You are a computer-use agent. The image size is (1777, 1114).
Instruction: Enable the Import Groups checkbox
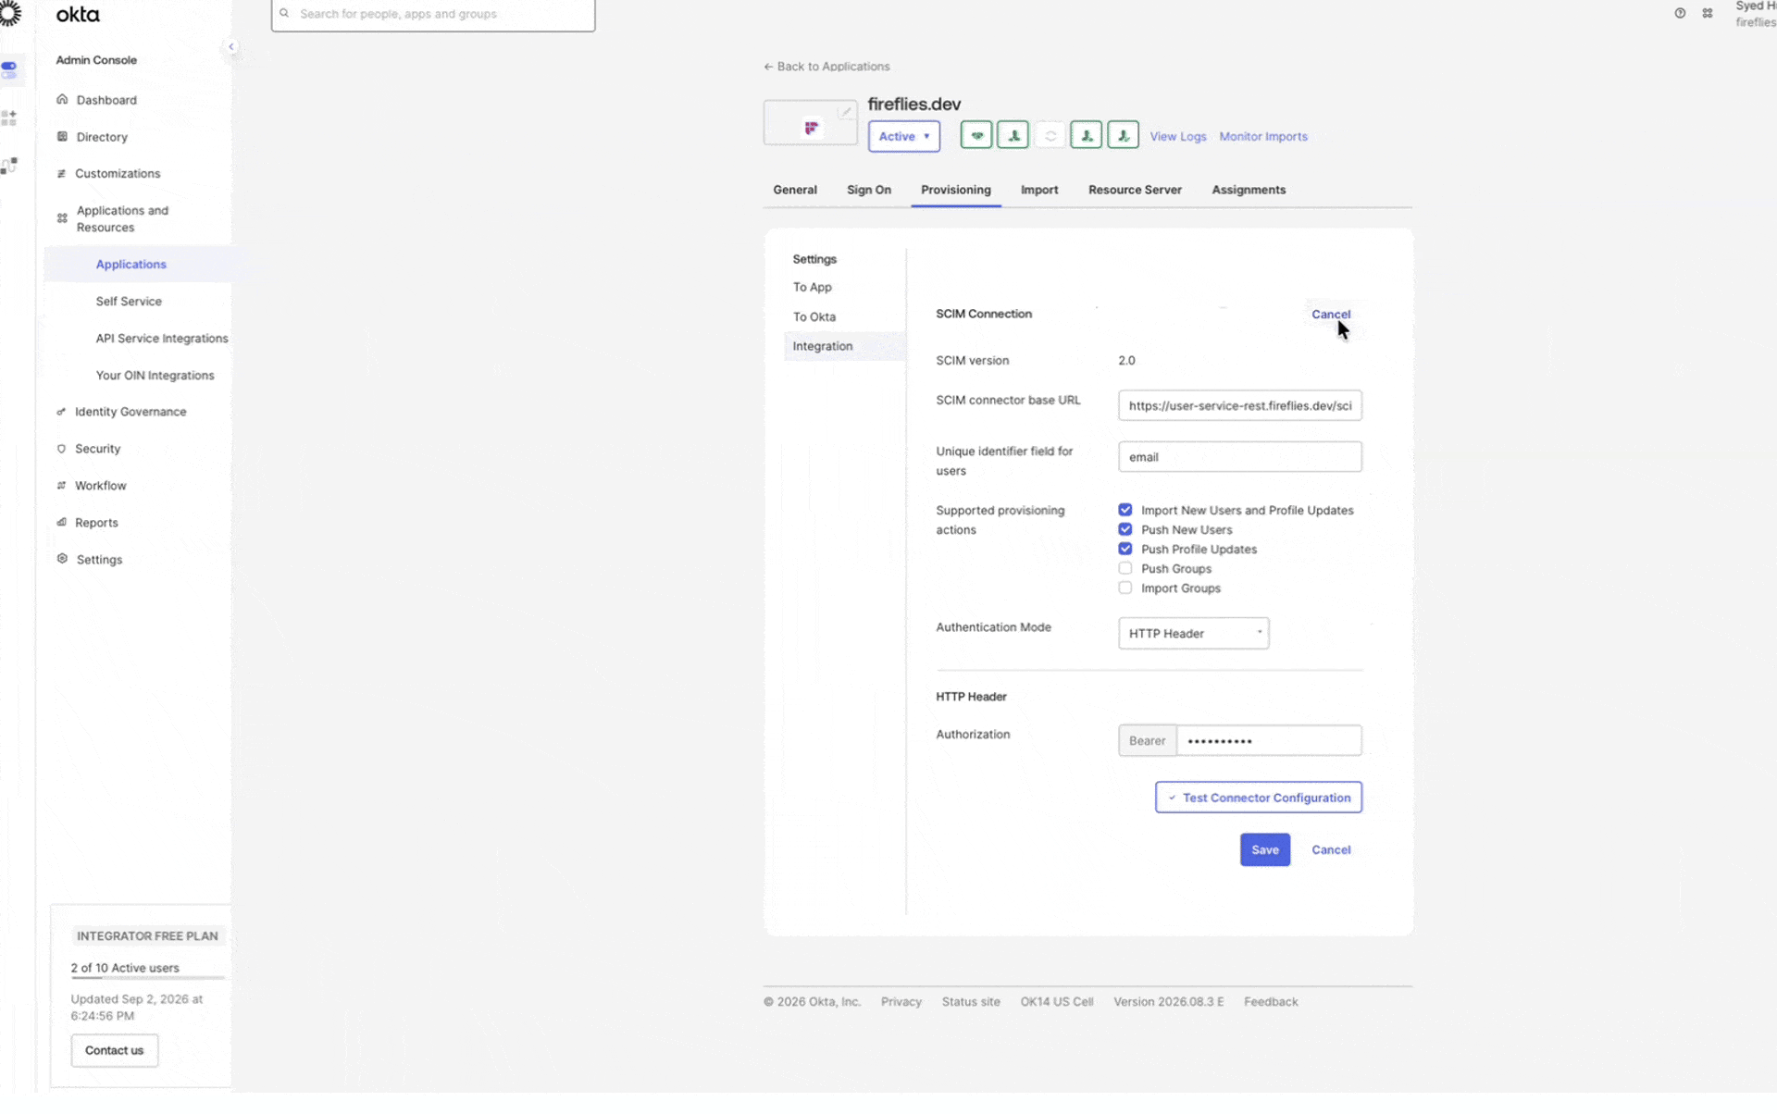pyautogui.click(x=1125, y=588)
